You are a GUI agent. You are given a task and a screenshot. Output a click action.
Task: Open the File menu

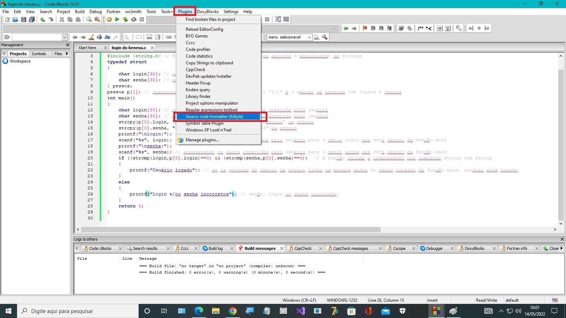click(x=6, y=12)
